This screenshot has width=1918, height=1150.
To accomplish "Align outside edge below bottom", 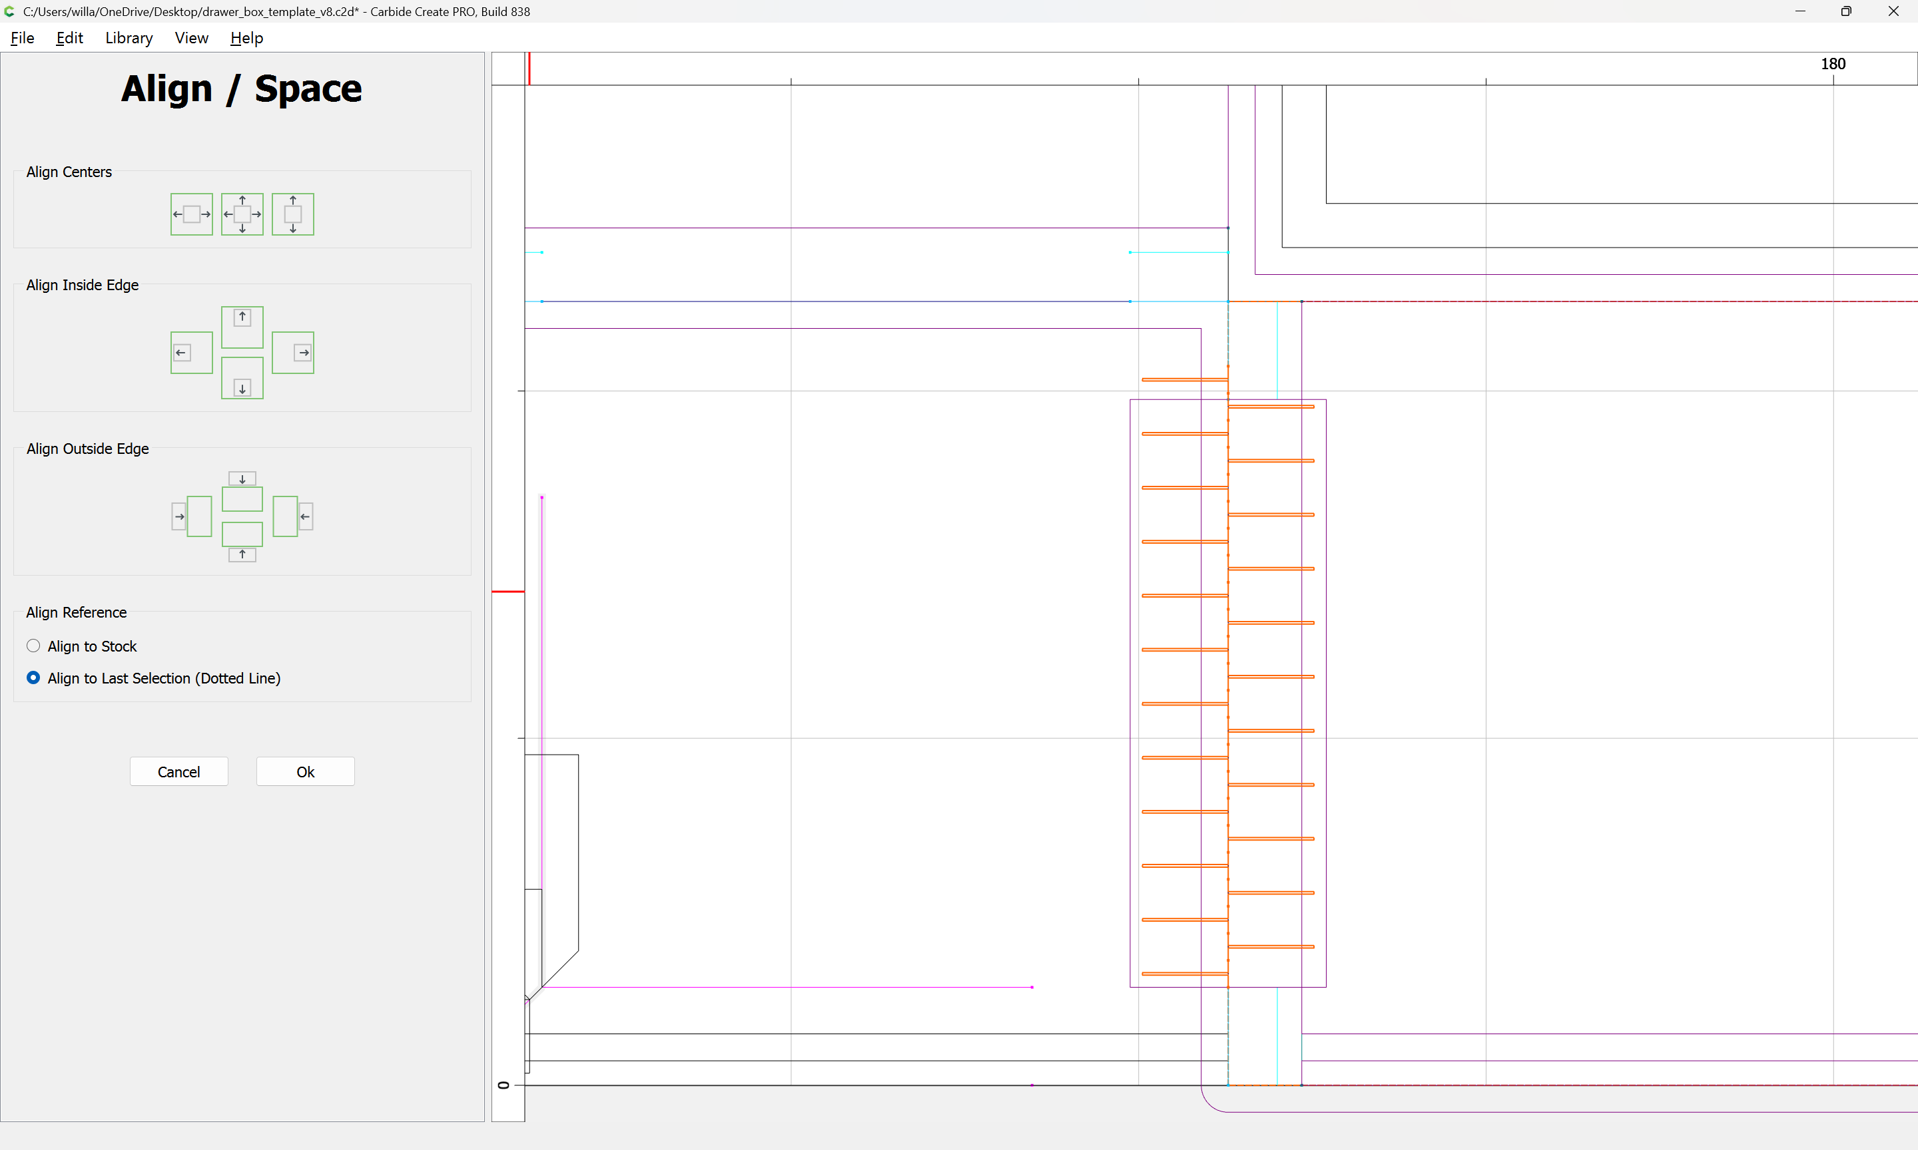I will pyautogui.click(x=242, y=542).
